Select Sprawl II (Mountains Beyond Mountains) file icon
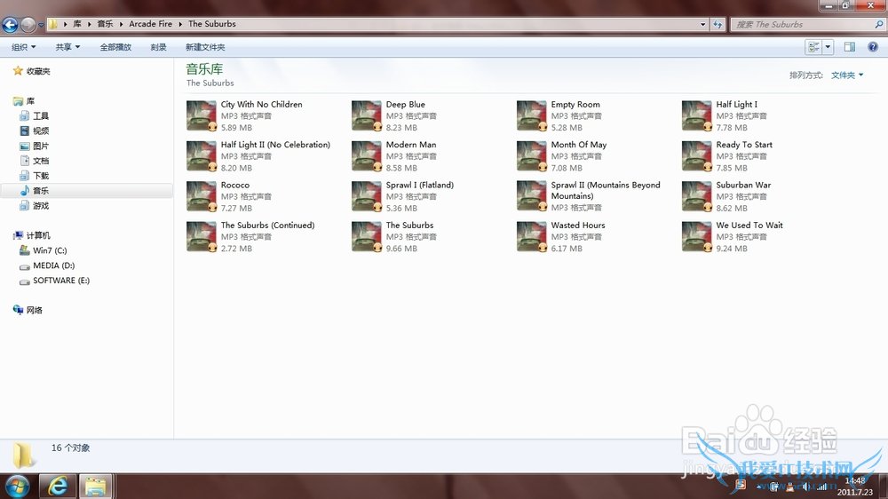This screenshot has height=499, width=888. coord(532,196)
